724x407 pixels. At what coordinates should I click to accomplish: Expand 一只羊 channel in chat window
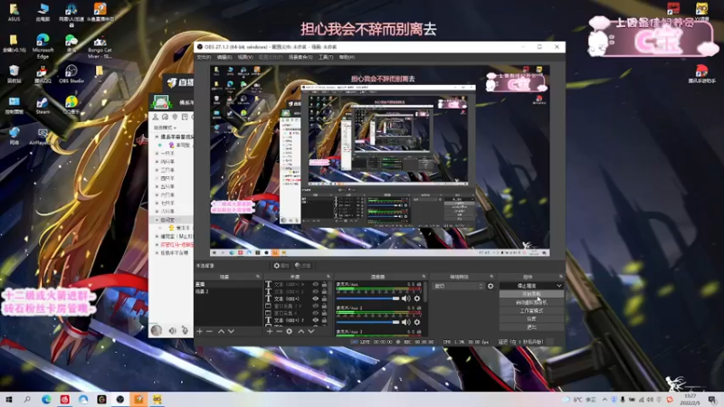click(x=157, y=153)
